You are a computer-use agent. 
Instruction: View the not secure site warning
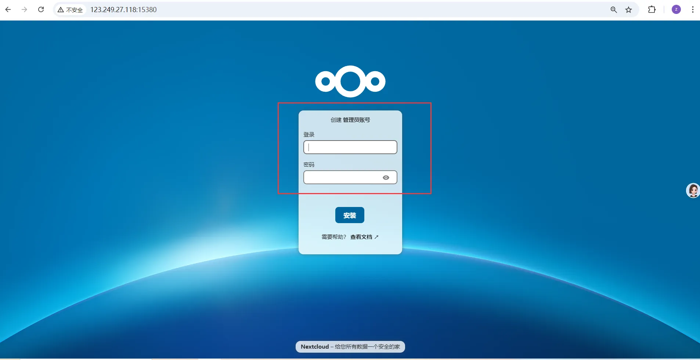(x=70, y=10)
